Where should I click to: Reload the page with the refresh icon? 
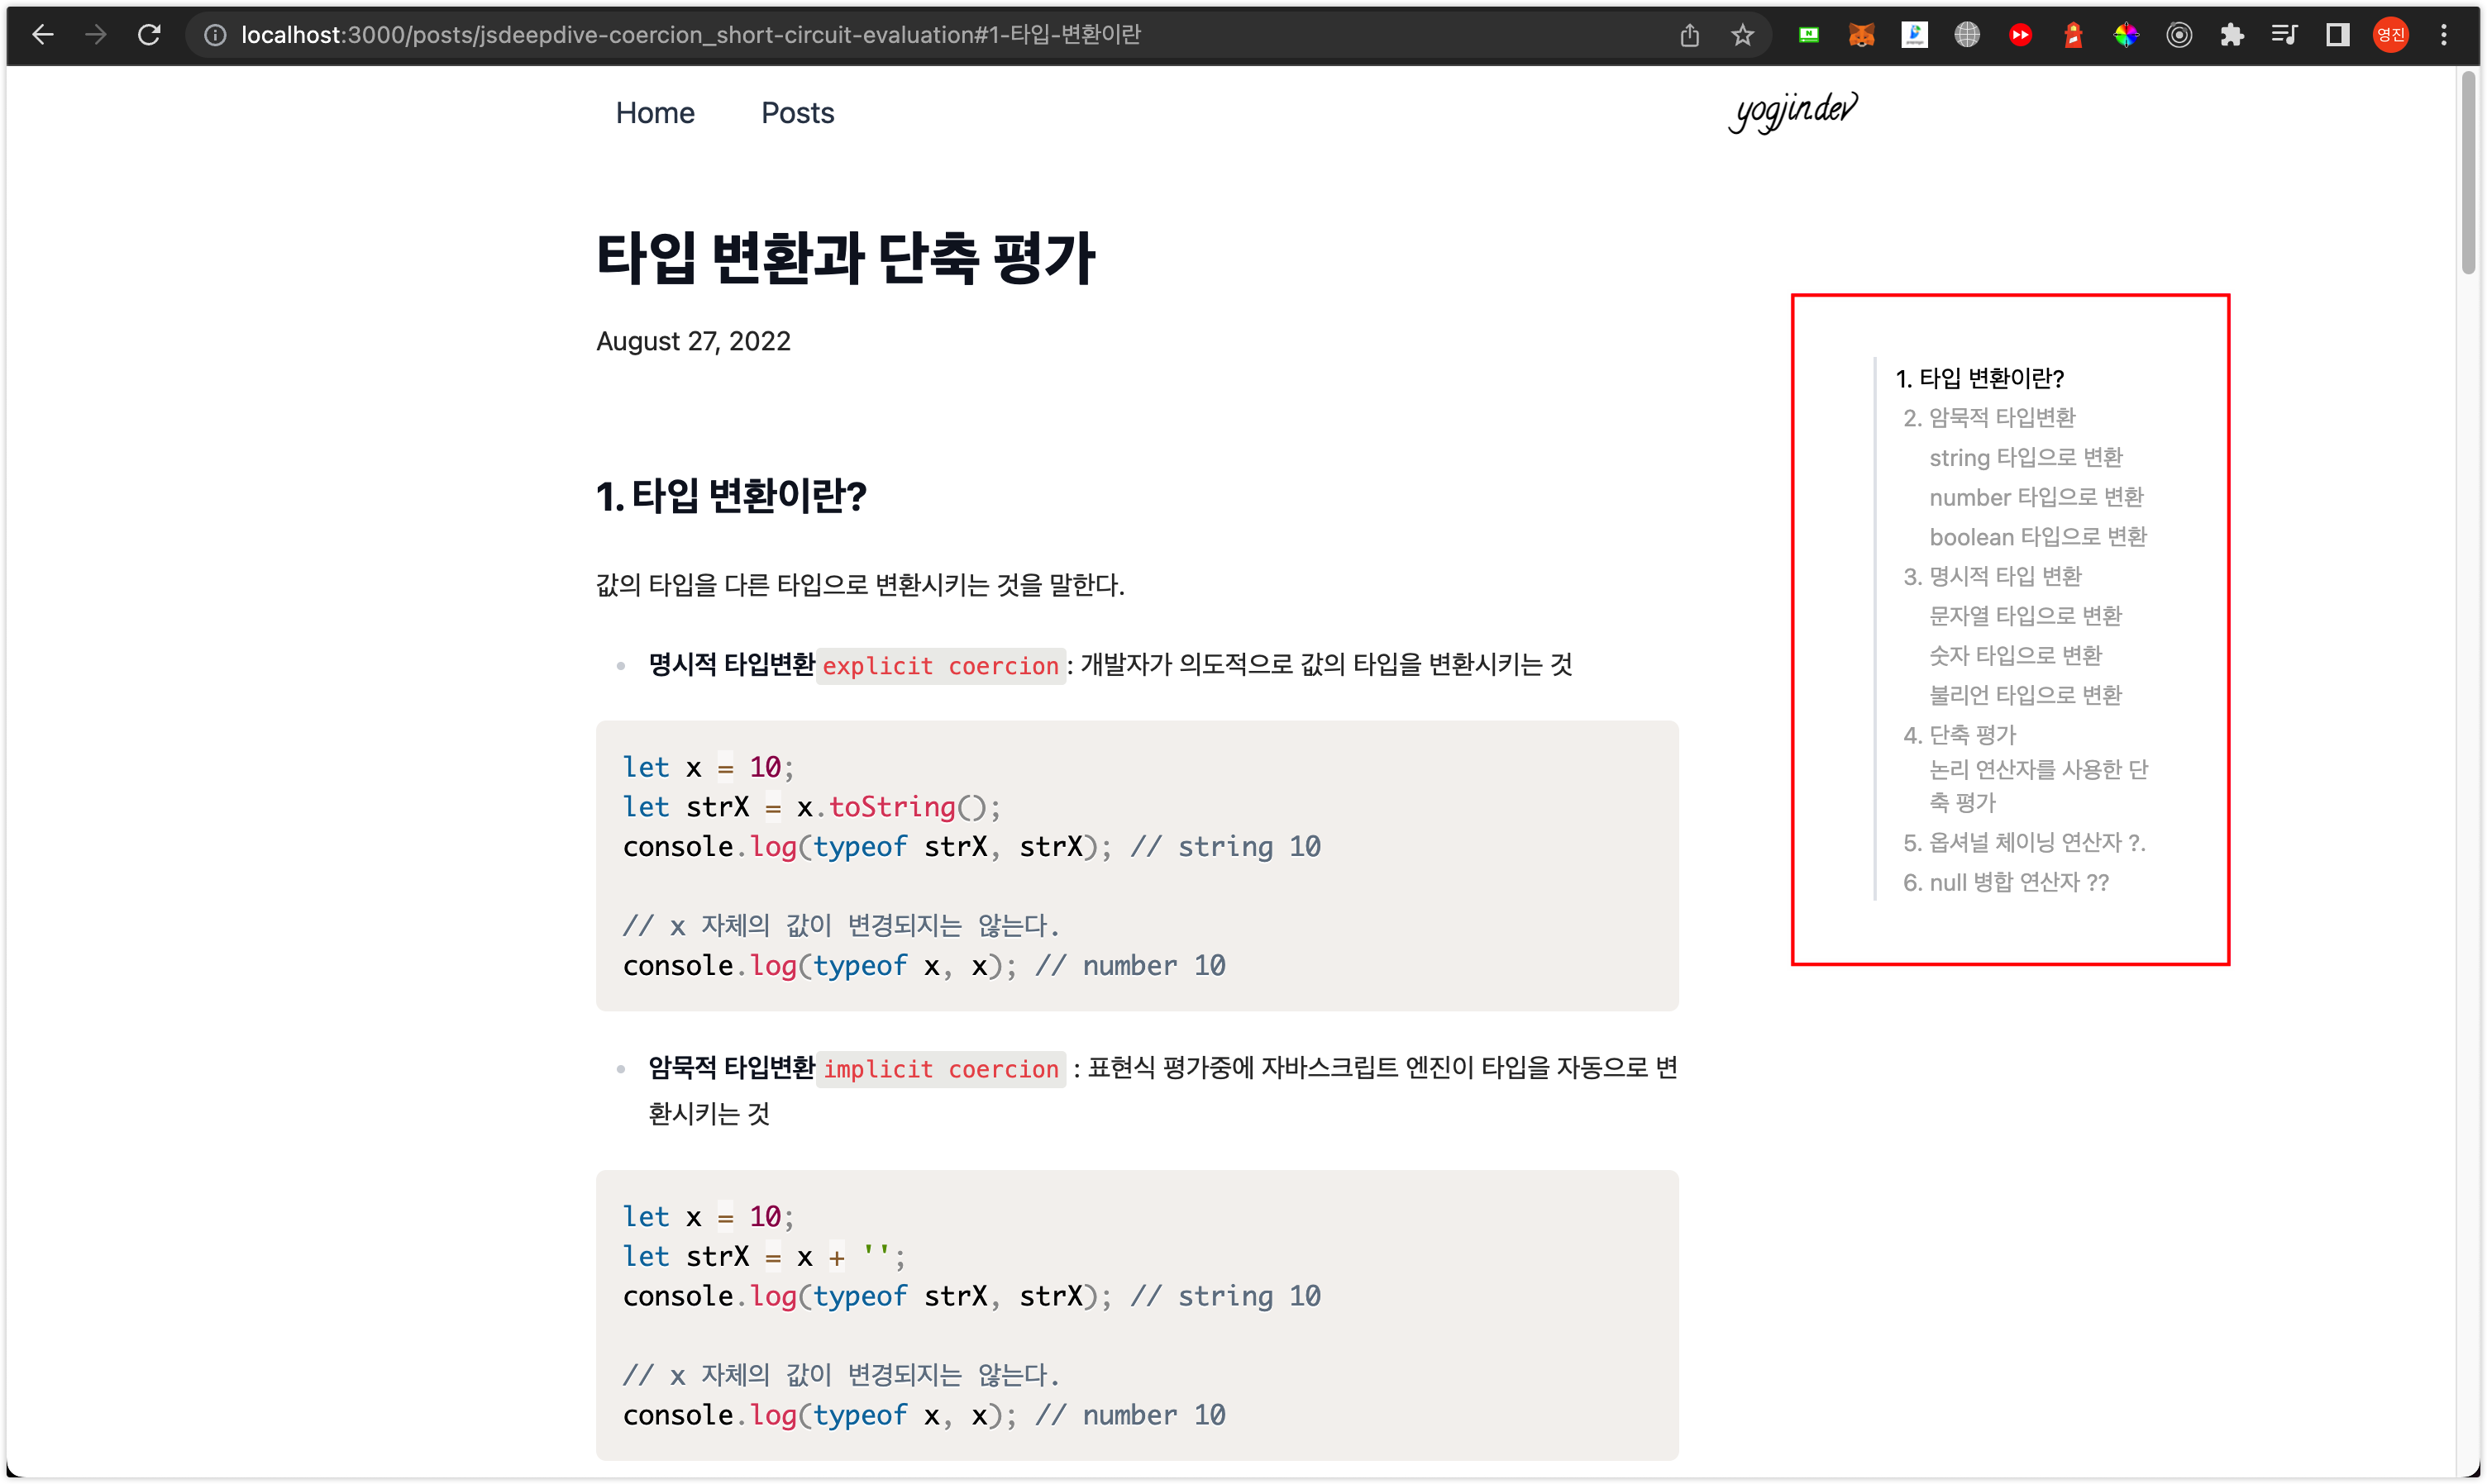click(x=149, y=35)
